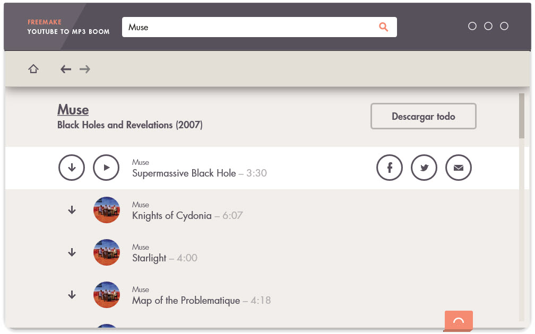Navigate forward with the right arrow
Image resolution: width=535 pixels, height=334 pixels.
[x=84, y=69]
